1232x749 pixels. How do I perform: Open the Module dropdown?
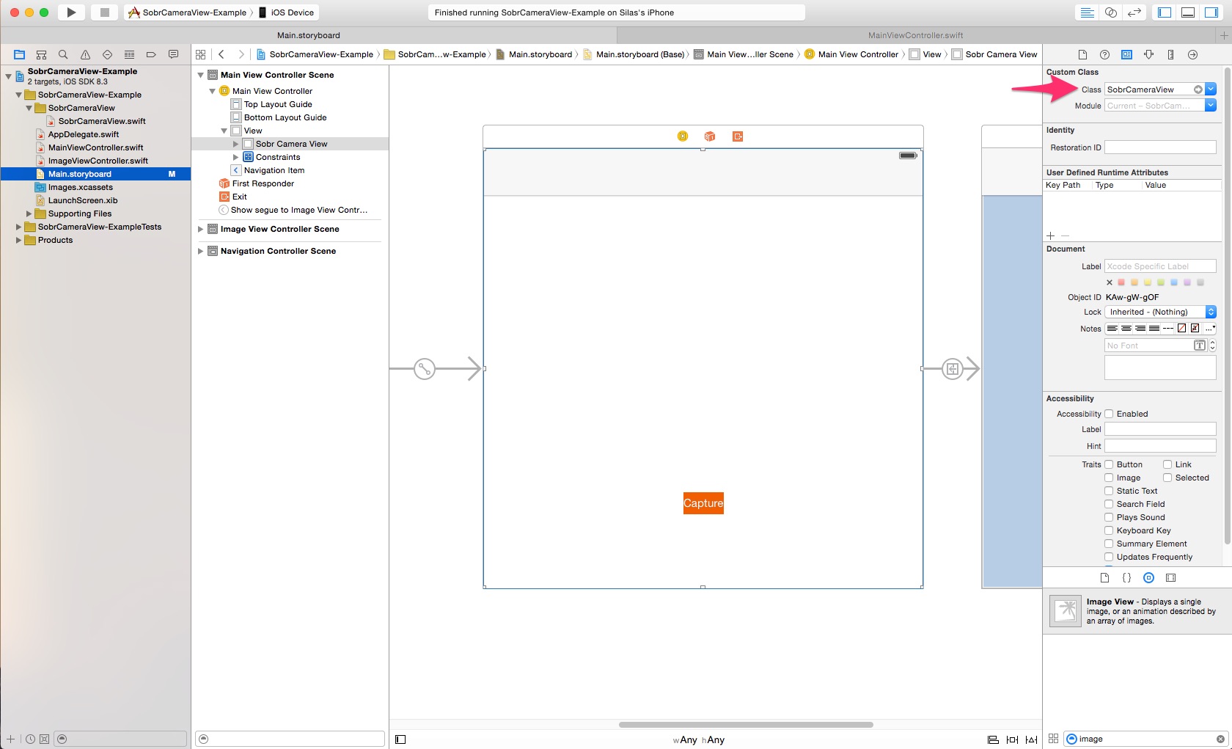(1211, 106)
